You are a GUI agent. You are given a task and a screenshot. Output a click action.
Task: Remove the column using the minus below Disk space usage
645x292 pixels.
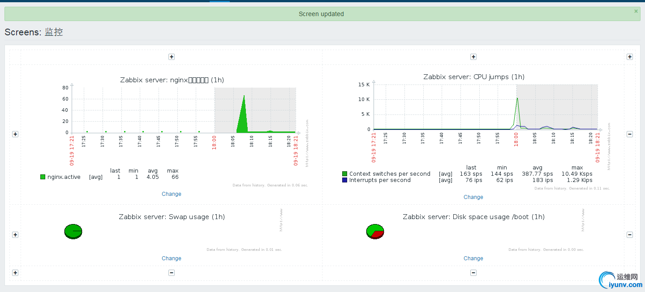[x=473, y=273]
